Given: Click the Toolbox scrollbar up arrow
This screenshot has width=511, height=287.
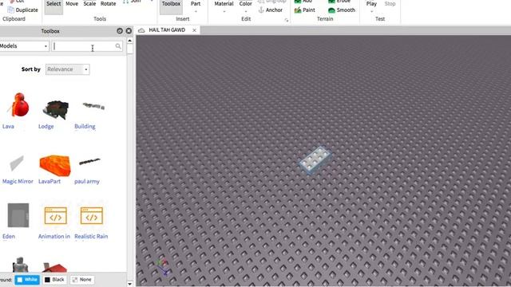Looking at the screenshot, I should coord(129,41).
